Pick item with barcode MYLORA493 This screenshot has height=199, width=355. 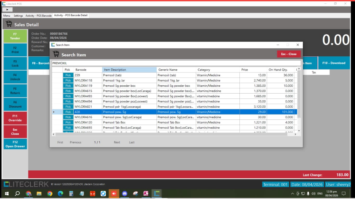[68, 96]
